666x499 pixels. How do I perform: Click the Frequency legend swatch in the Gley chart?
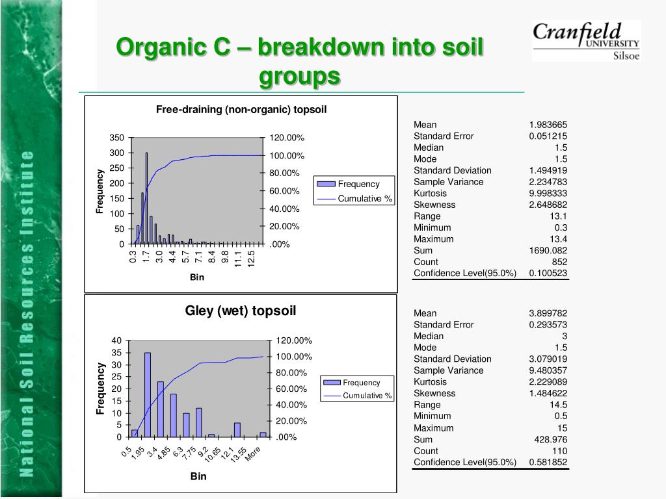(x=332, y=382)
